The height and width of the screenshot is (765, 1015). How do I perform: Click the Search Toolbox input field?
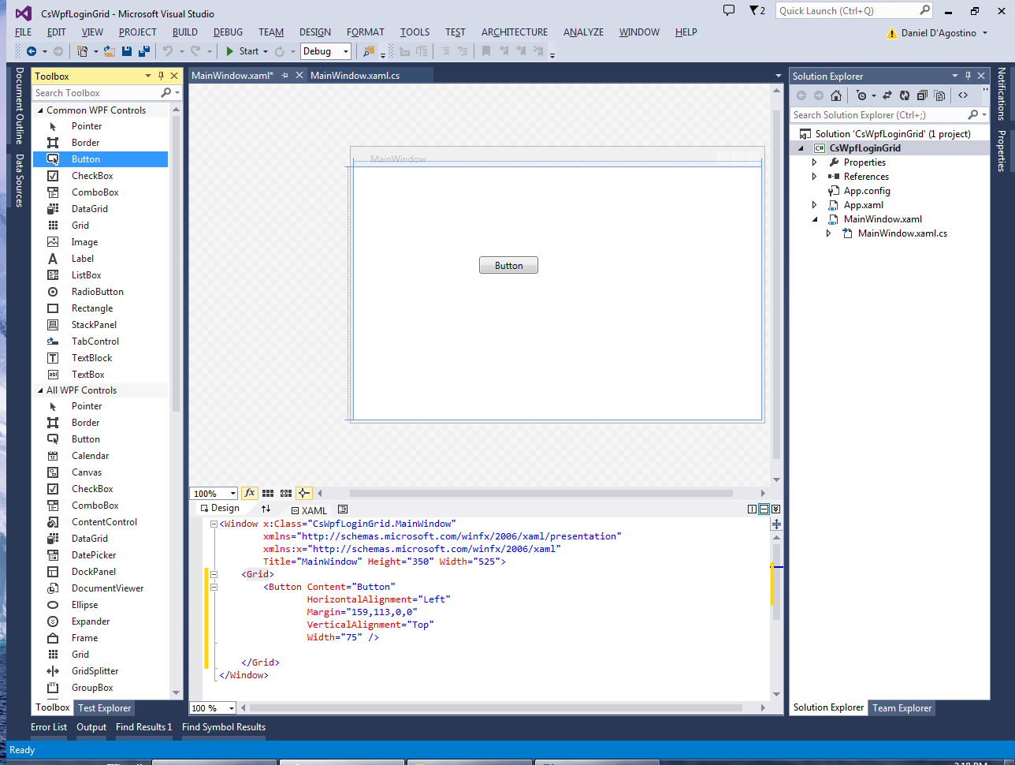click(96, 93)
